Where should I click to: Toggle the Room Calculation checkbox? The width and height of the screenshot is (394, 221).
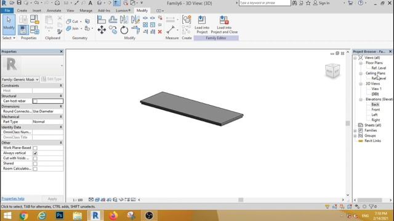pyautogui.click(x=35, y=169)
